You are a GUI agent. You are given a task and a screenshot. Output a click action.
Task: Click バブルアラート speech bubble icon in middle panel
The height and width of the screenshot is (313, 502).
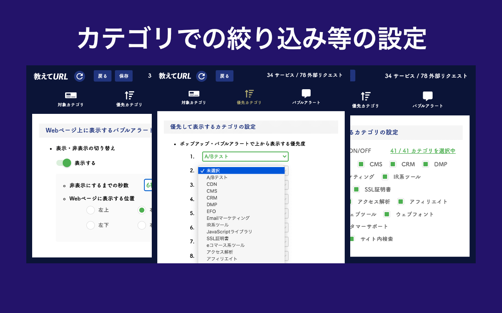[x=306, y=94]
